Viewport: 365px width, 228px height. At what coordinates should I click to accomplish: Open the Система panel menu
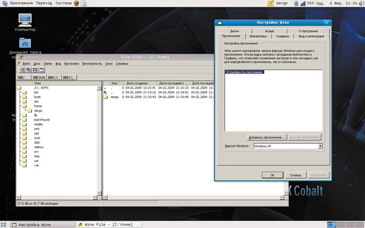click(63, 3)
